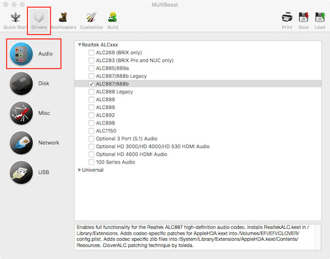The height and width of the screenshot is (259, 330).
Task: Collapse the Realtek ALCxxx group
Action: click(80, 44)
